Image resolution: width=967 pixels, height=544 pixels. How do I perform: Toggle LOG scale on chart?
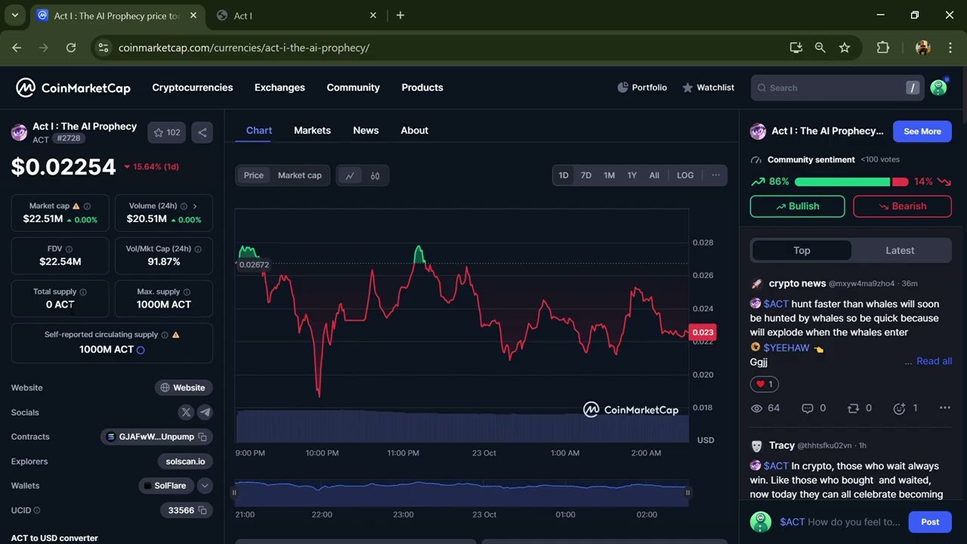pos(685,175)
